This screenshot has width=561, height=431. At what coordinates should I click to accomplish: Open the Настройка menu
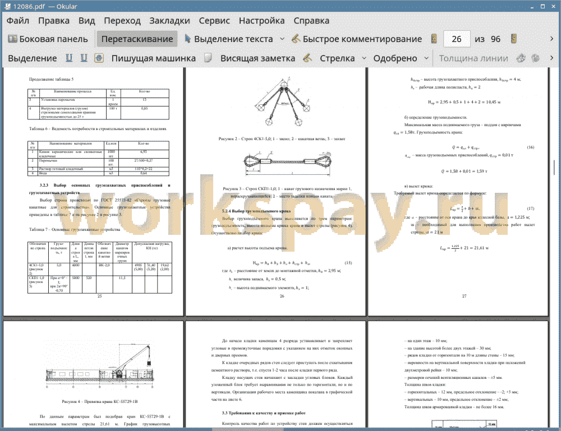(261, 21)
